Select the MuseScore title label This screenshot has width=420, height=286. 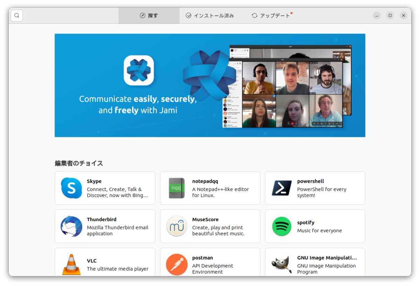click(205, 219)
